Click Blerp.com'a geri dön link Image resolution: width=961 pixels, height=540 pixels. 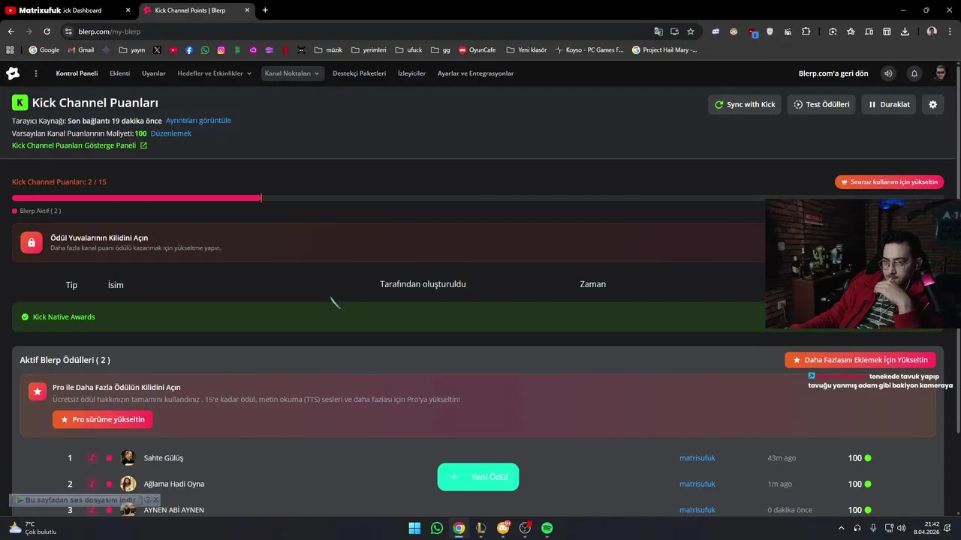[833, 73]
